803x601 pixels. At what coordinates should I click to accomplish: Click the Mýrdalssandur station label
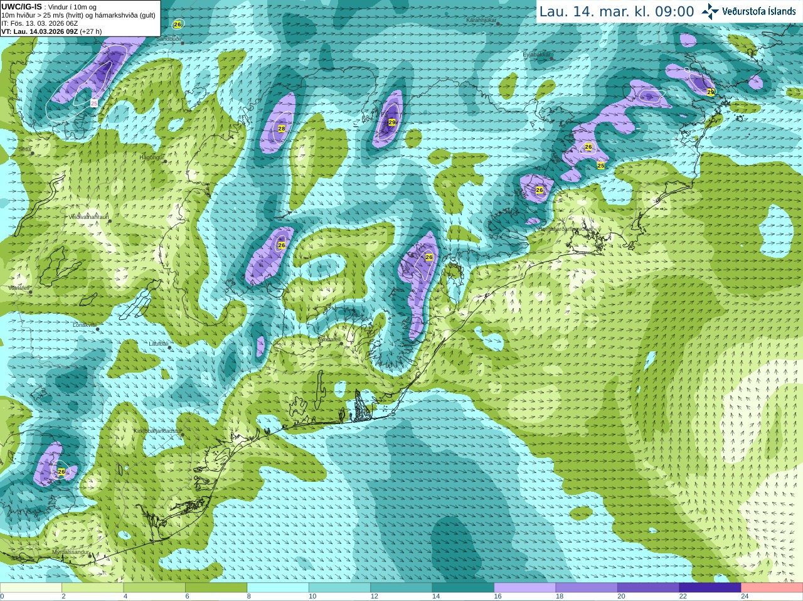tap(70, 552)
